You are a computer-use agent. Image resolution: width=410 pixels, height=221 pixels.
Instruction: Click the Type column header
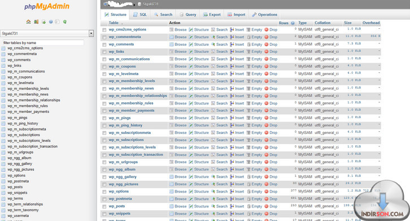click(x=303, y=23)
